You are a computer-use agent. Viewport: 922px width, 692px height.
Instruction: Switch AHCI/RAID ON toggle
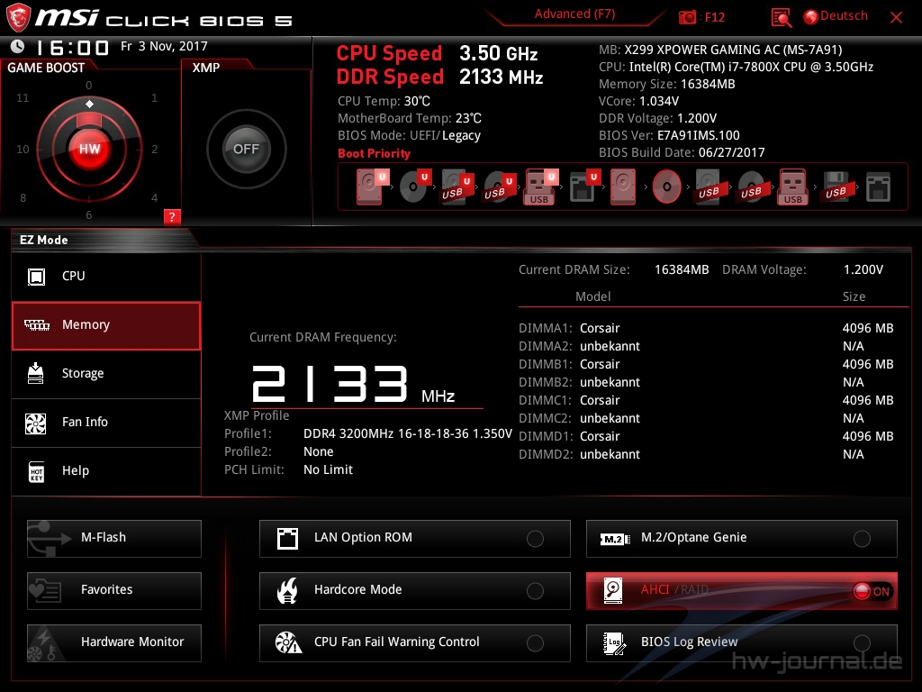coord(872,591)
